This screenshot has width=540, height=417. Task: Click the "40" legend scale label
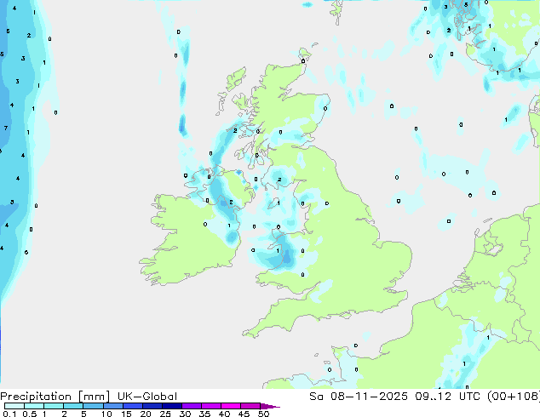click(224, 414)
